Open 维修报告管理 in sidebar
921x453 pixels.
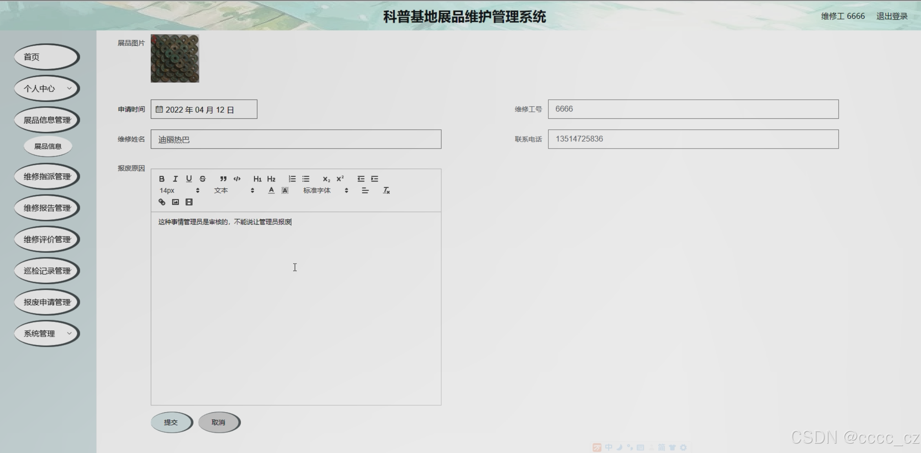[x=47, y=208]
